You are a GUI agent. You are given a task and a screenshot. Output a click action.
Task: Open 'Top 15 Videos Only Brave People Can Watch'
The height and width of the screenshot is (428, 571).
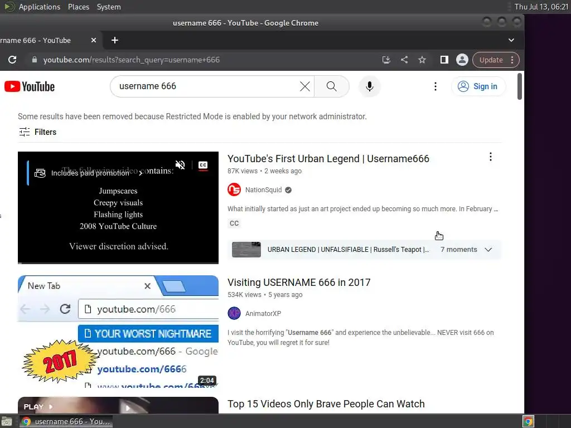tap(326, 404)
